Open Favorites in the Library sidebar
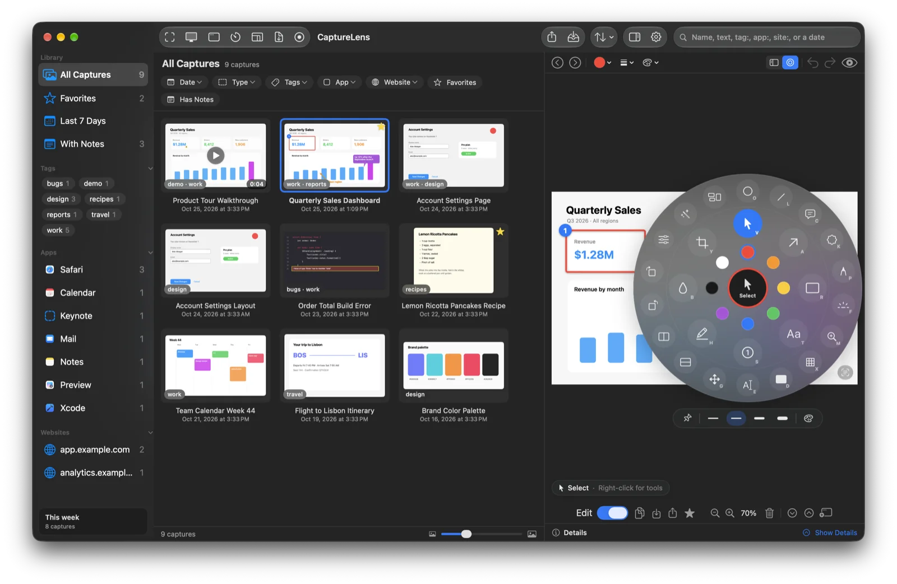The width and height of the screenshot is (897, 584). point(93,98)
